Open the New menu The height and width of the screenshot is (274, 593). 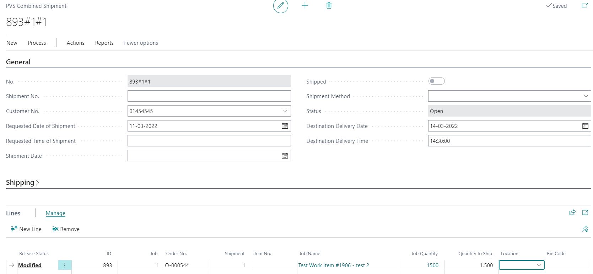tap(12, 43)
